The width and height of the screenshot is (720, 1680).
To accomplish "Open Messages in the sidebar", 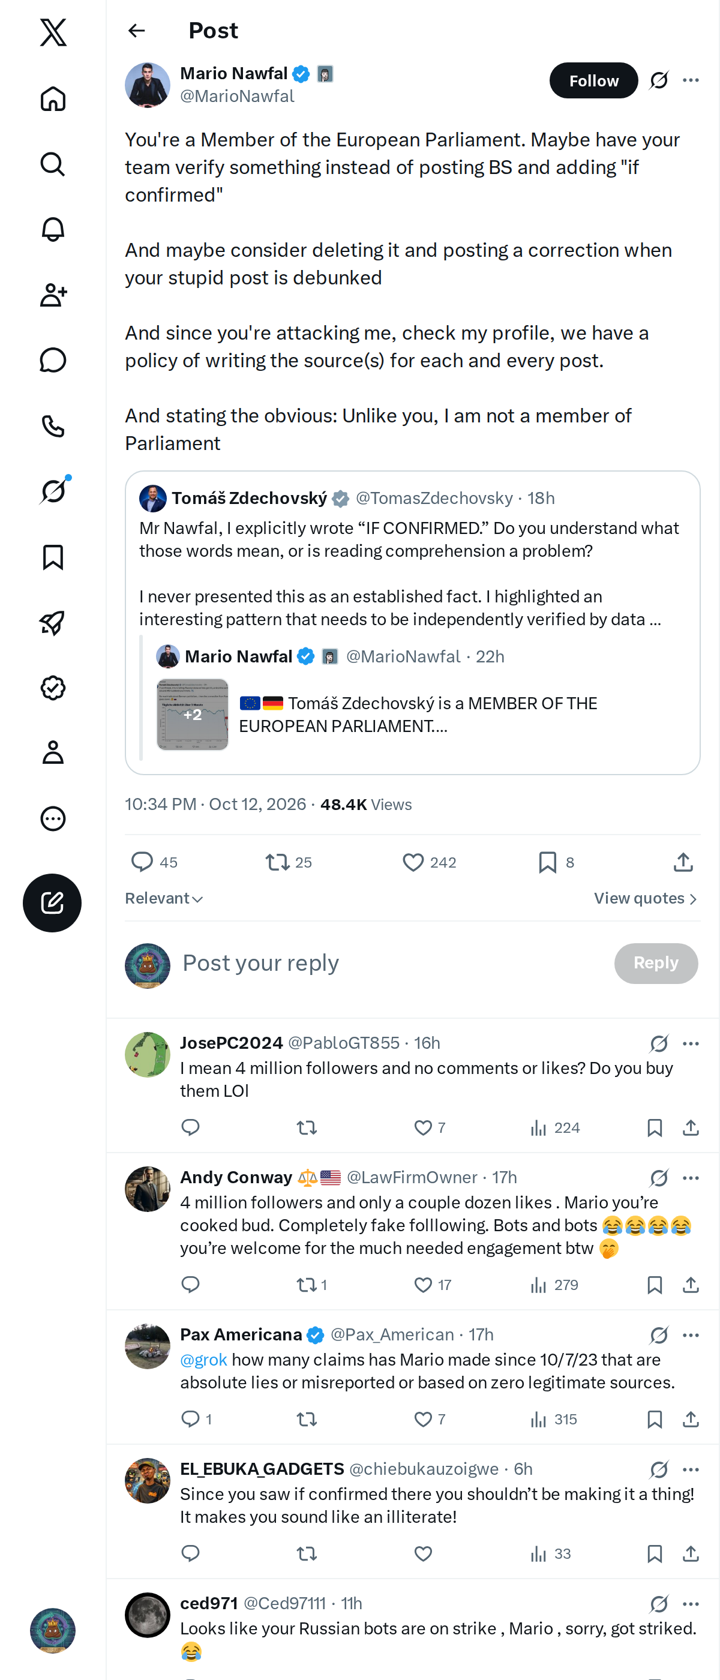I will click(x=53, y=360).
